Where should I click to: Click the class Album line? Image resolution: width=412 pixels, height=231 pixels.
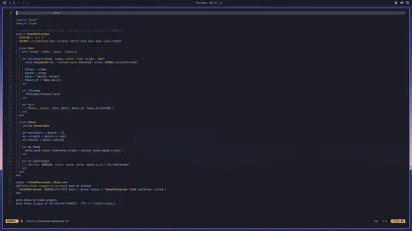coord(27,123)
